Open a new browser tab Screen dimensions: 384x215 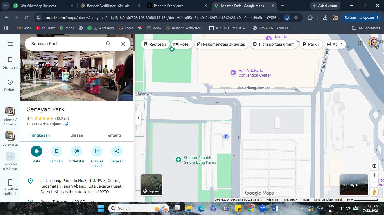click(283, 6)
